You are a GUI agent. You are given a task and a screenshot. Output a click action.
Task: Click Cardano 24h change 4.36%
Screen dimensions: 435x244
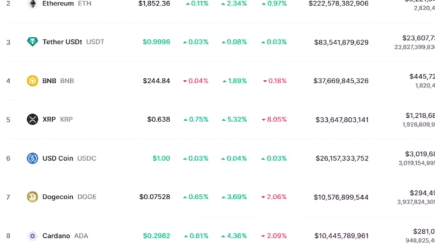point(234,236)
